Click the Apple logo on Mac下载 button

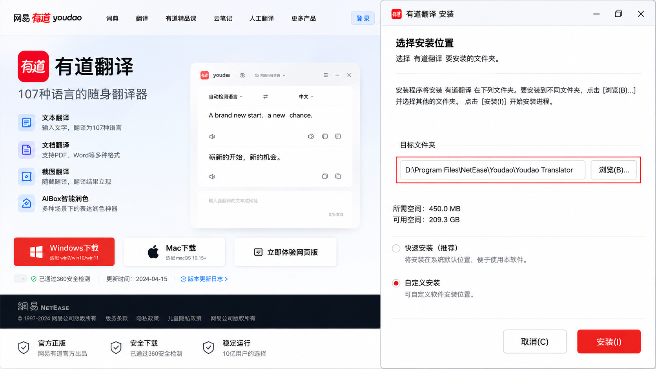[153, 252]
